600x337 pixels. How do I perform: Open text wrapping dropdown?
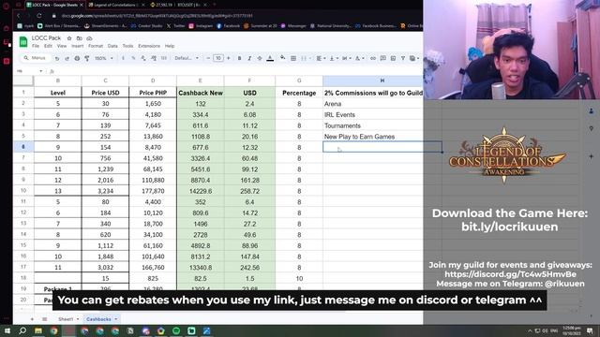(x=346, y=58)
